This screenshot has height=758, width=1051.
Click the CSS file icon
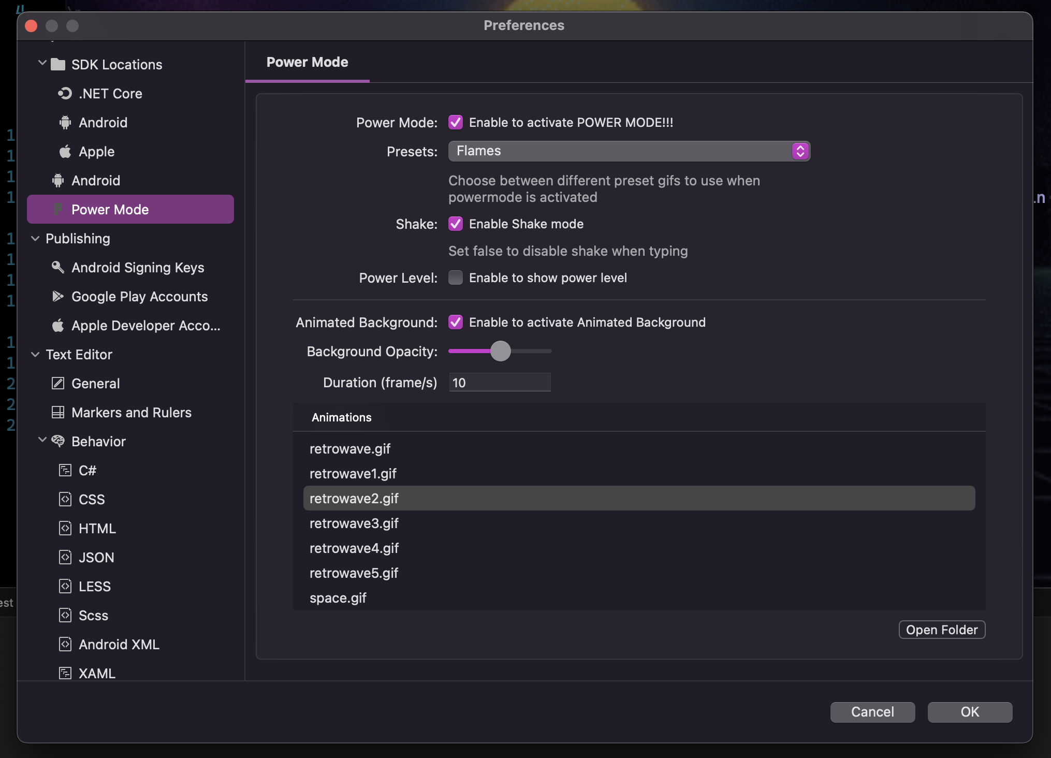coord(65,500)
